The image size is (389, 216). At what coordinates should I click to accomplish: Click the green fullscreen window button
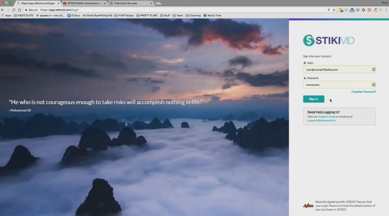click(x=10, y=3)
